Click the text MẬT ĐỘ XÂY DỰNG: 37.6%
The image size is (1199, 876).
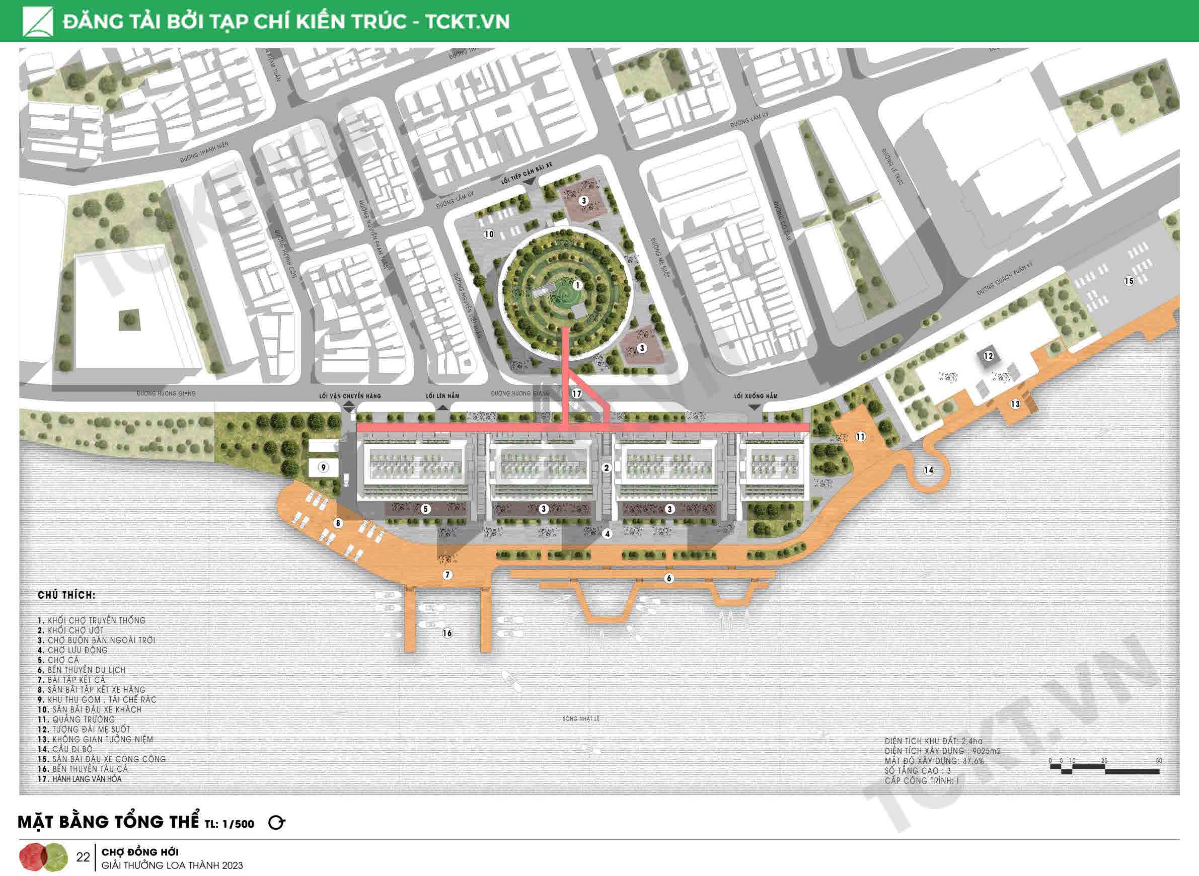pyautogui.click(x=935, y=761)
